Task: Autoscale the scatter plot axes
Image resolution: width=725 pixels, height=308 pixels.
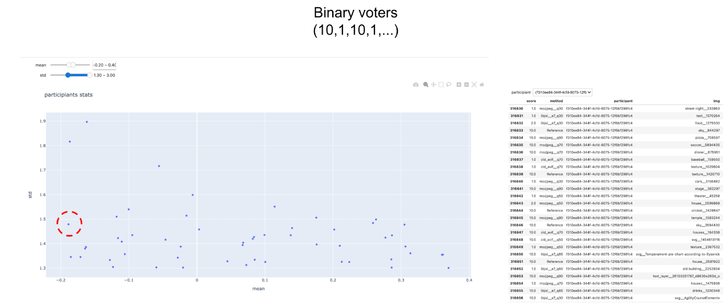Action: point(474,85)
